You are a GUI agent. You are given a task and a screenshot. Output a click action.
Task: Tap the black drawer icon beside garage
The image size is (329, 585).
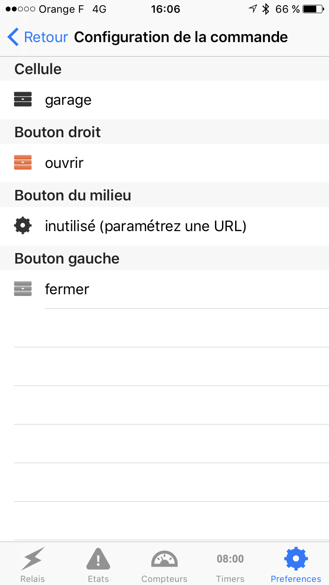coord(23,100)
